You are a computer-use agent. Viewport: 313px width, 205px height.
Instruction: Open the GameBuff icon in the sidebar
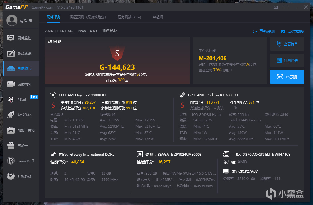pos(11,161)
